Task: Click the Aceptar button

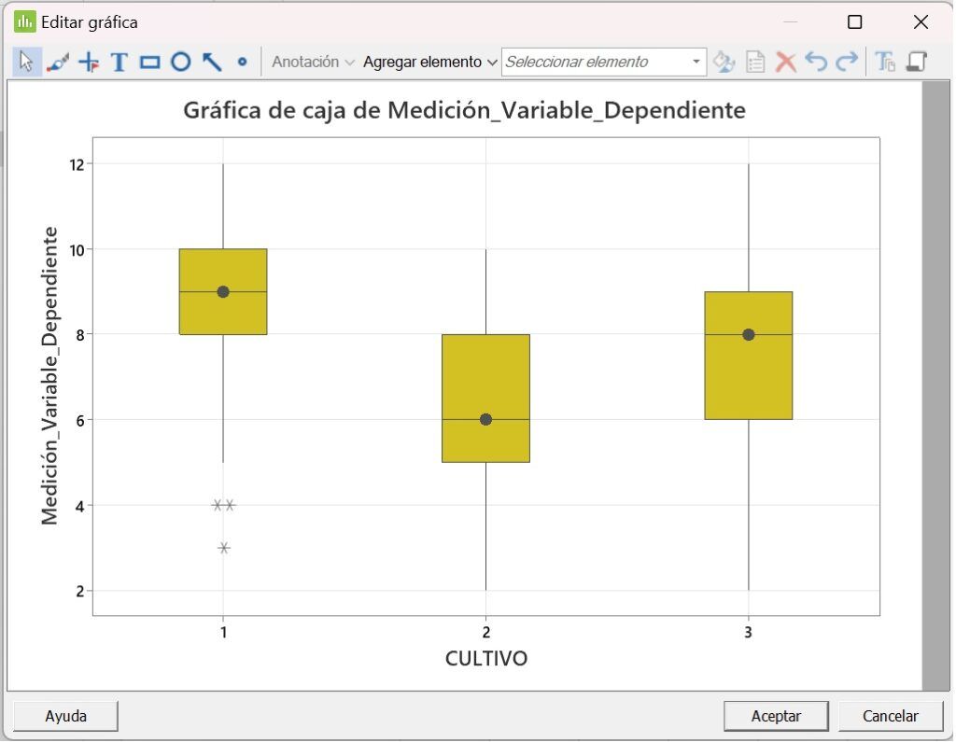Action: click(x=776, y=716)
